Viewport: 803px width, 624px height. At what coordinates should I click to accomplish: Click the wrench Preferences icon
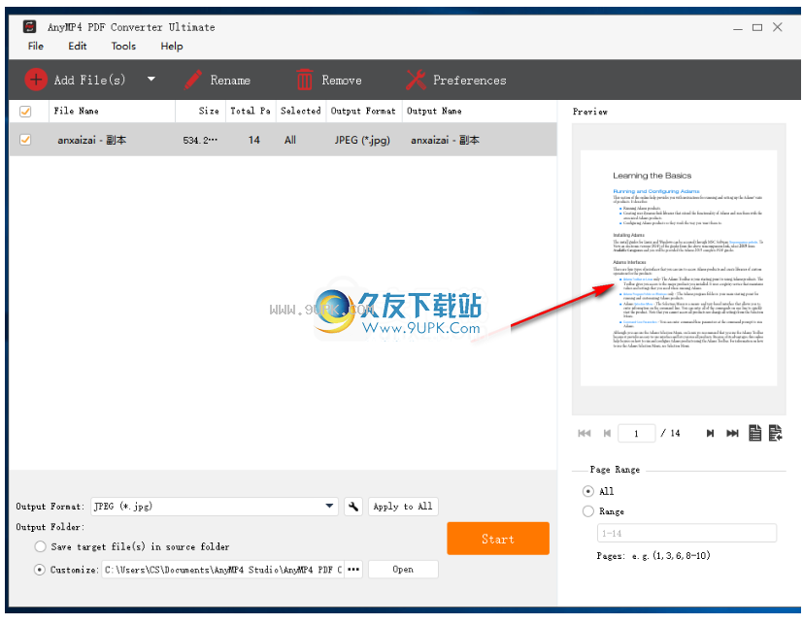[416, 80]
